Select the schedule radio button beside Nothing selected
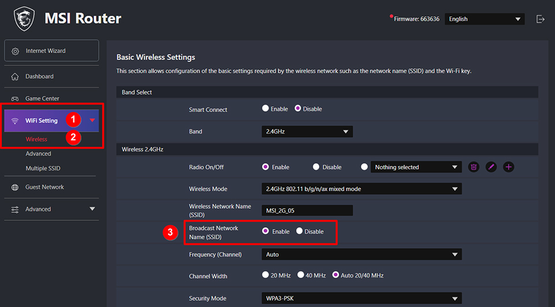 (364, 167)
